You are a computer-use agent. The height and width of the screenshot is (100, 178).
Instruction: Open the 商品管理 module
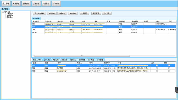click(x=16, y=4)
